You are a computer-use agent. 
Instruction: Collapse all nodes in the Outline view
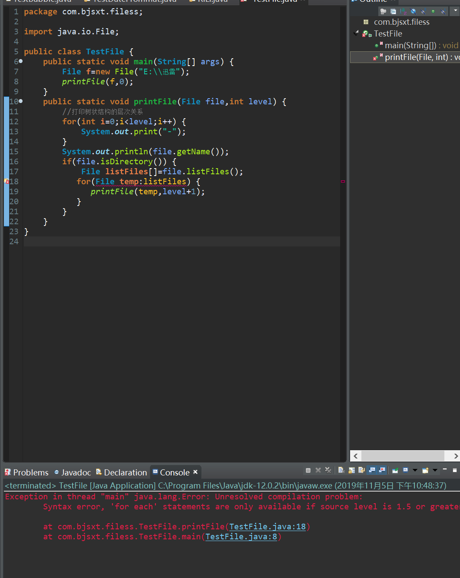click(x=393, y=12)
